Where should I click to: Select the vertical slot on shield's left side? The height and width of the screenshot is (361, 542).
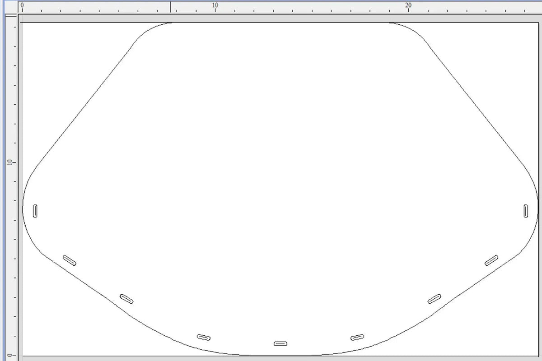click(x=35, y=211)
